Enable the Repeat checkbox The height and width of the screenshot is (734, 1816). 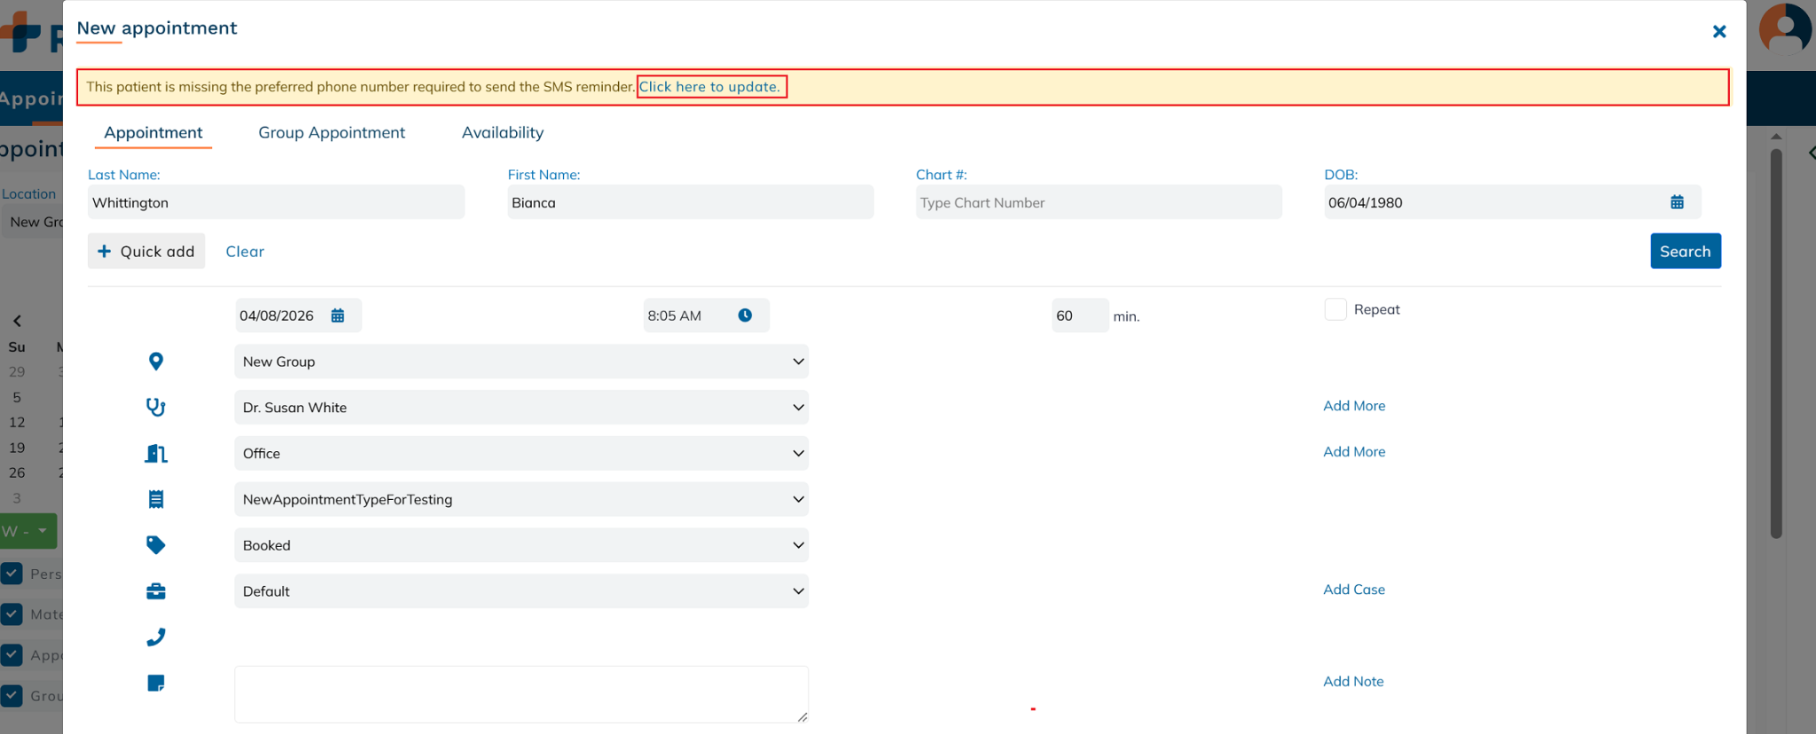(1335, 309)
